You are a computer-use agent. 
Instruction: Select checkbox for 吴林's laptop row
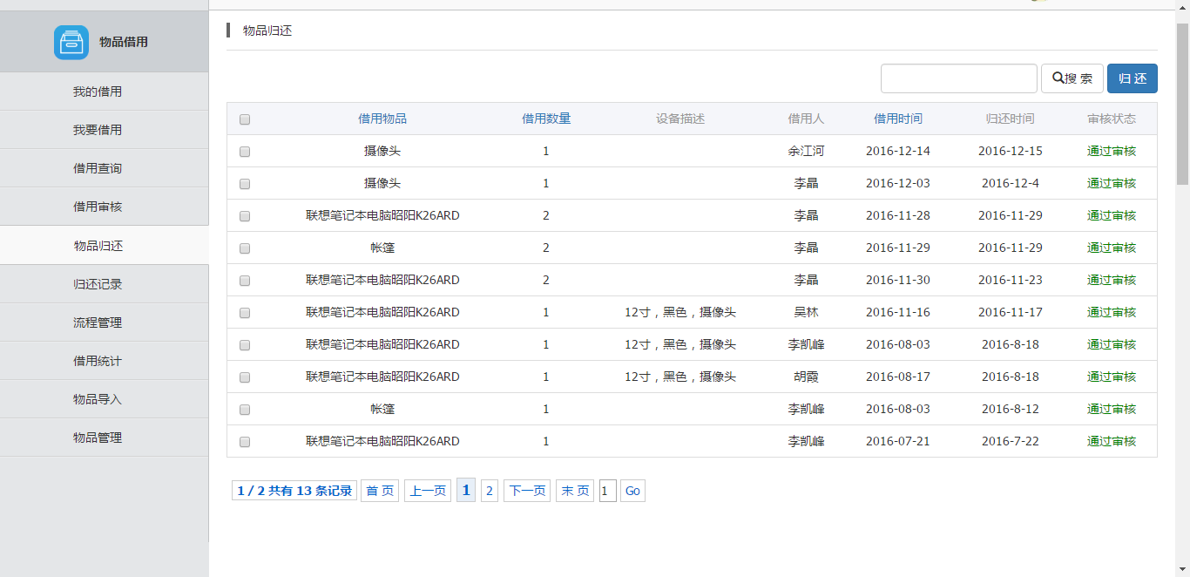pos(245,313)
